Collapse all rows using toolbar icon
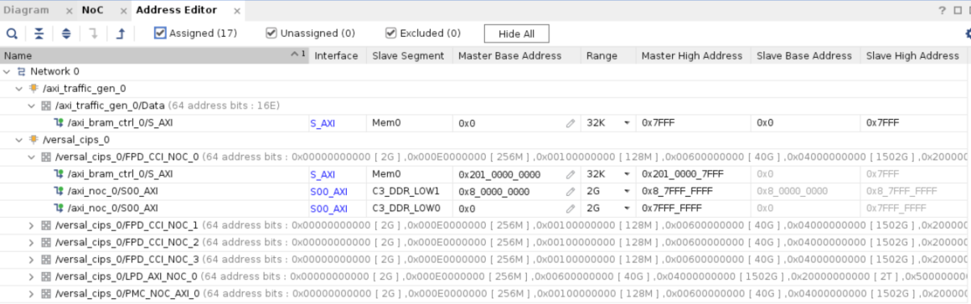This screenshot has width=971, height=304. [x=39, y=33]
